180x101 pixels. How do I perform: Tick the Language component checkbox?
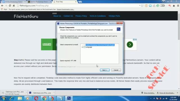84,47
